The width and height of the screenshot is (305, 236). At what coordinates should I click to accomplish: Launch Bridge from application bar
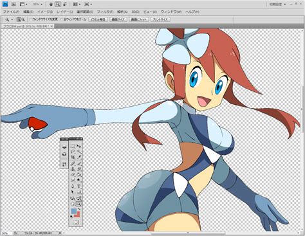14,4
